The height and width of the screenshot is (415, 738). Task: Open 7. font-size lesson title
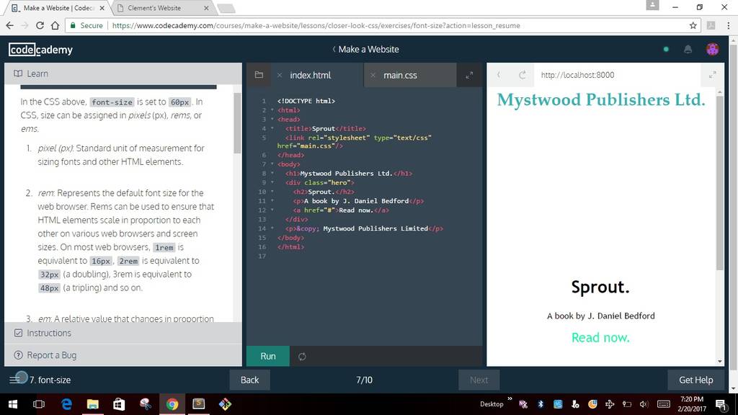pyautogui.click(x=50, y=380)
